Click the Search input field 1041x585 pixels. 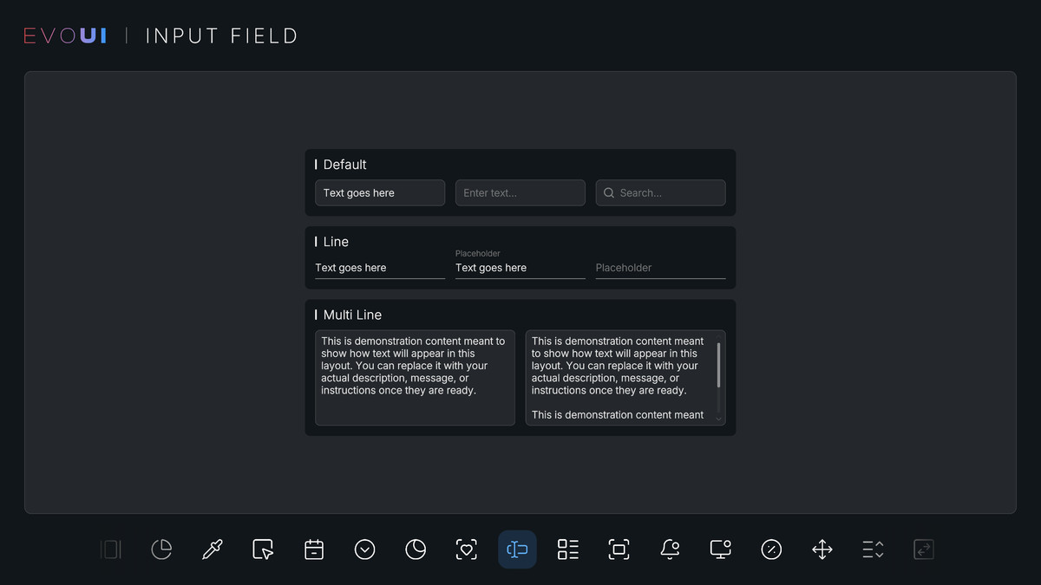[660, 192]
